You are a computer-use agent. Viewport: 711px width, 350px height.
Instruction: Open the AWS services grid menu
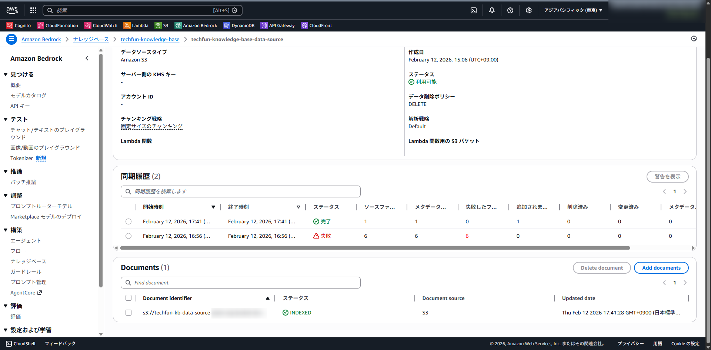coord(33,10)
